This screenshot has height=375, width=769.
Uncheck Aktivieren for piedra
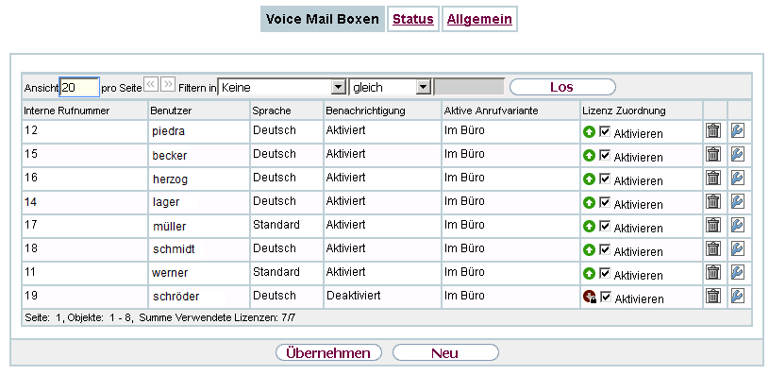click(605, 131)
